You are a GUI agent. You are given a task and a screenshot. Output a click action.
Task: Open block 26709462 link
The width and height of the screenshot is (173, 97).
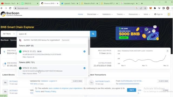[14, 81]
